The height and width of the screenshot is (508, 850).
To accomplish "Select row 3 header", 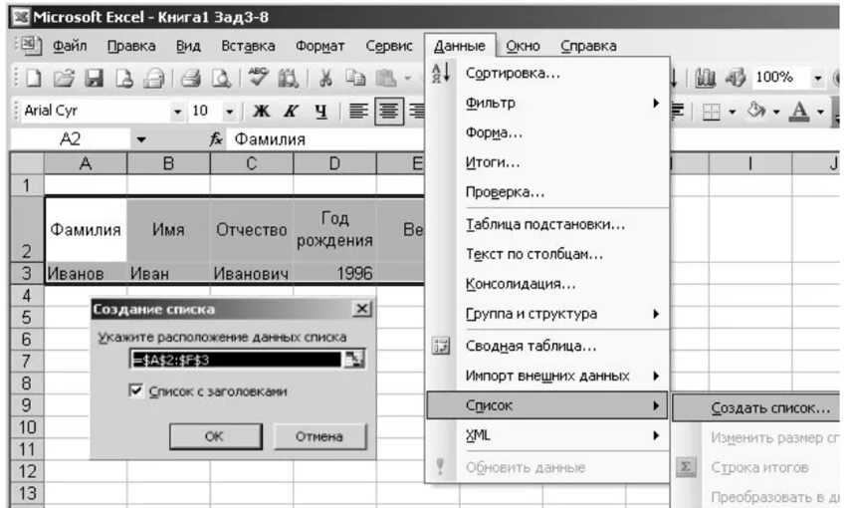I will tap(27, 273).
